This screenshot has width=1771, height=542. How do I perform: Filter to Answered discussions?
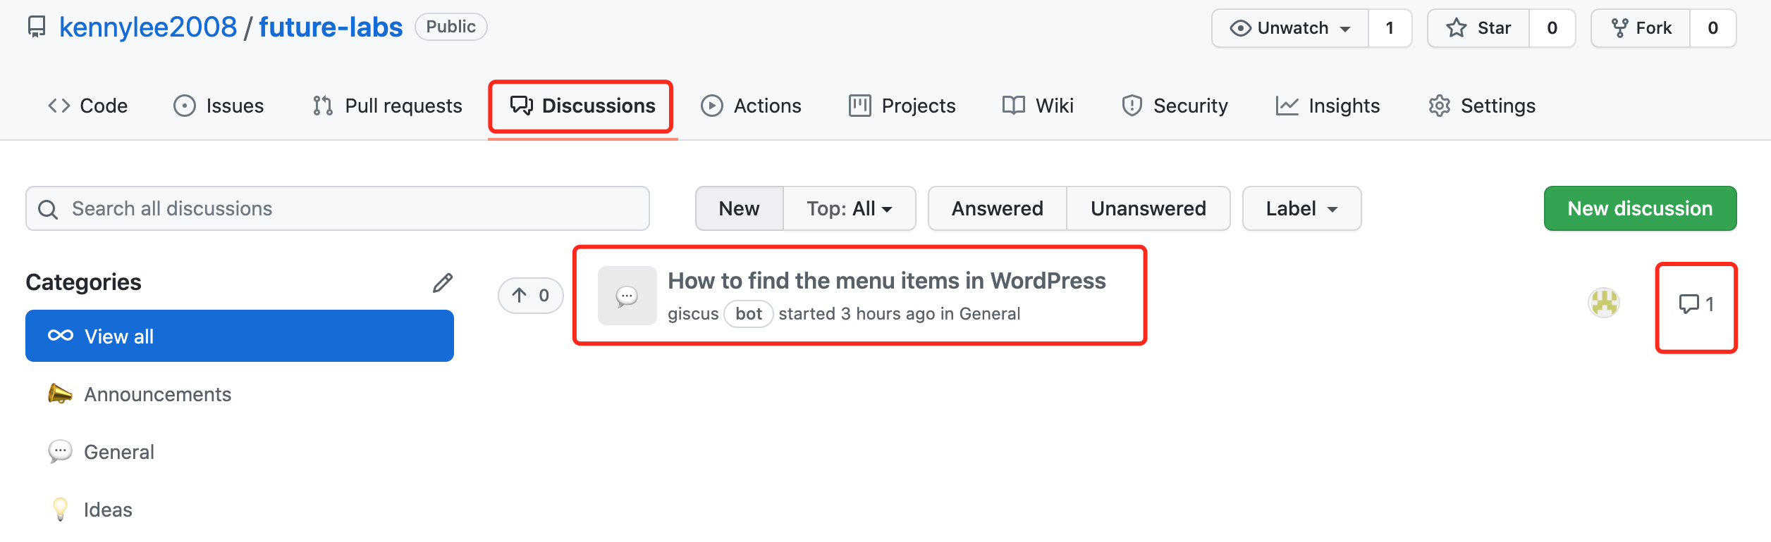998,208
